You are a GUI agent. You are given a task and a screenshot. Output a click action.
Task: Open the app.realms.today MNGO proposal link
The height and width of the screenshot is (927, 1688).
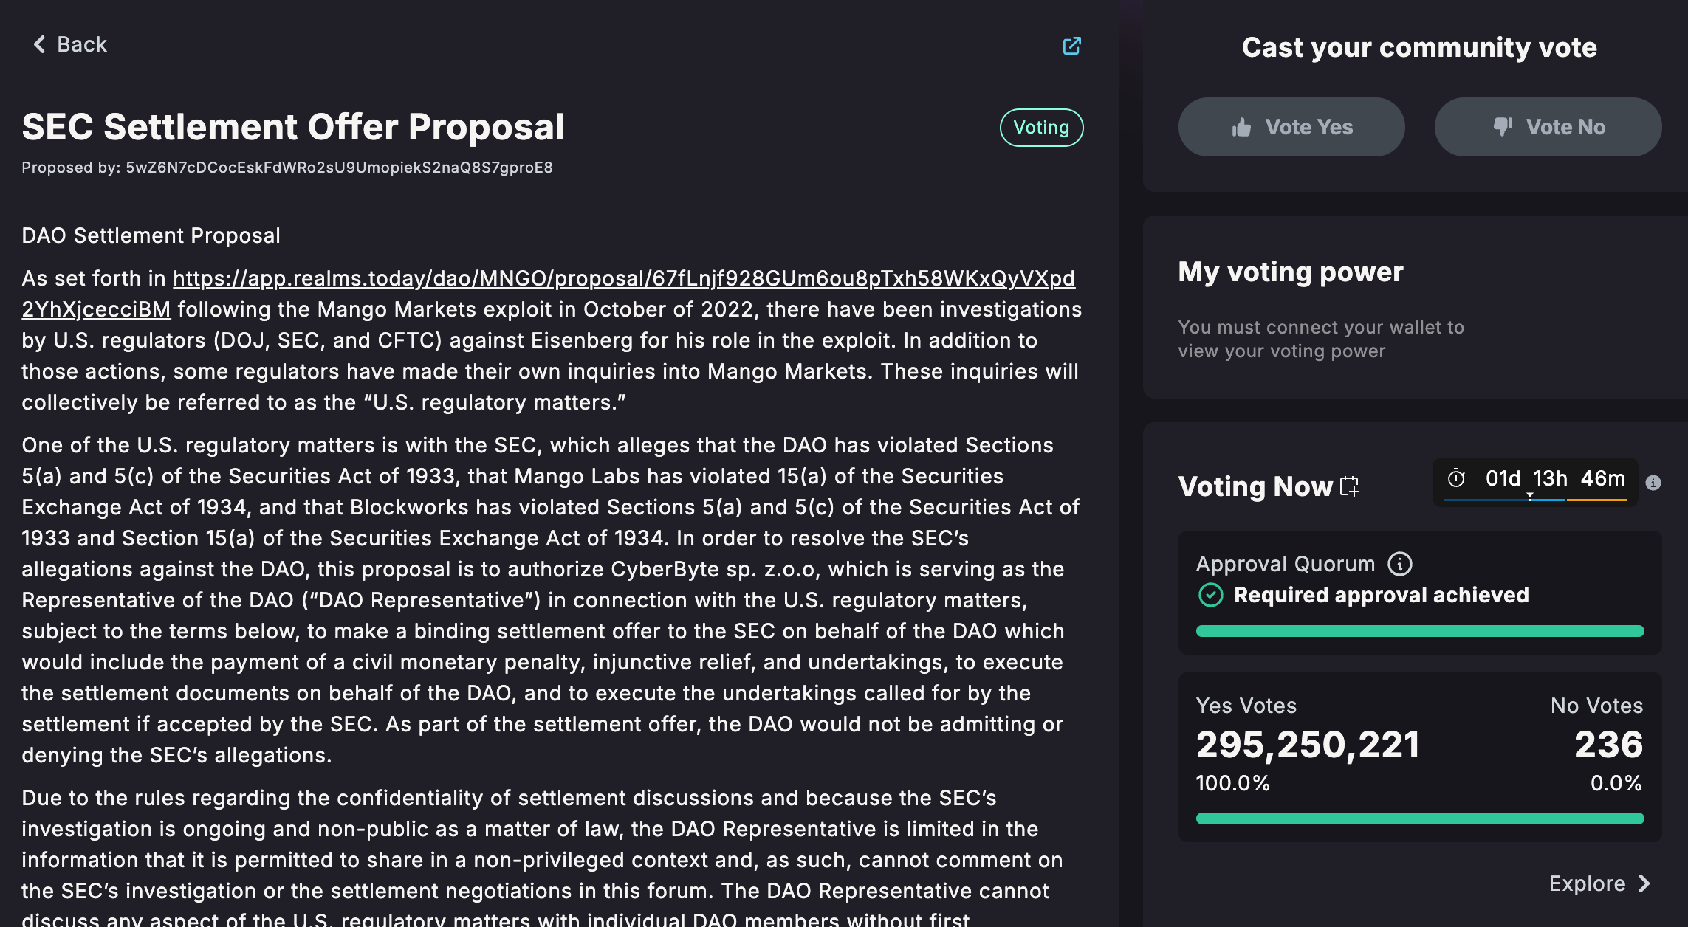point(623,278)
